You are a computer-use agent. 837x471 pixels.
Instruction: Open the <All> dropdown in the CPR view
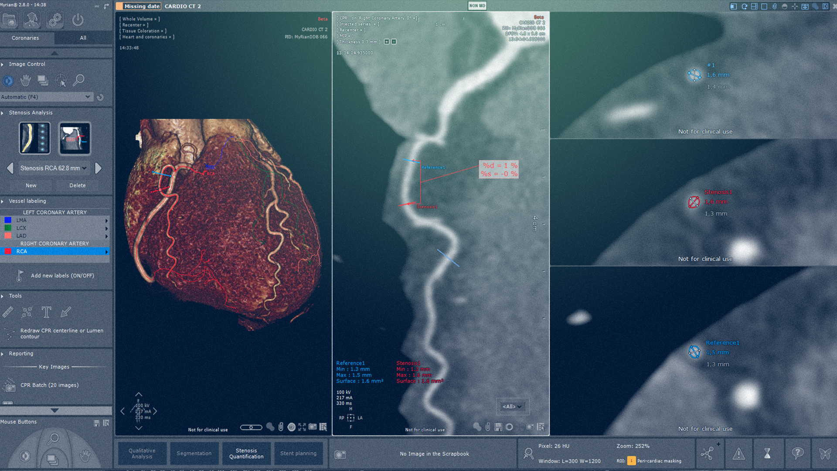tap(512, 406)
